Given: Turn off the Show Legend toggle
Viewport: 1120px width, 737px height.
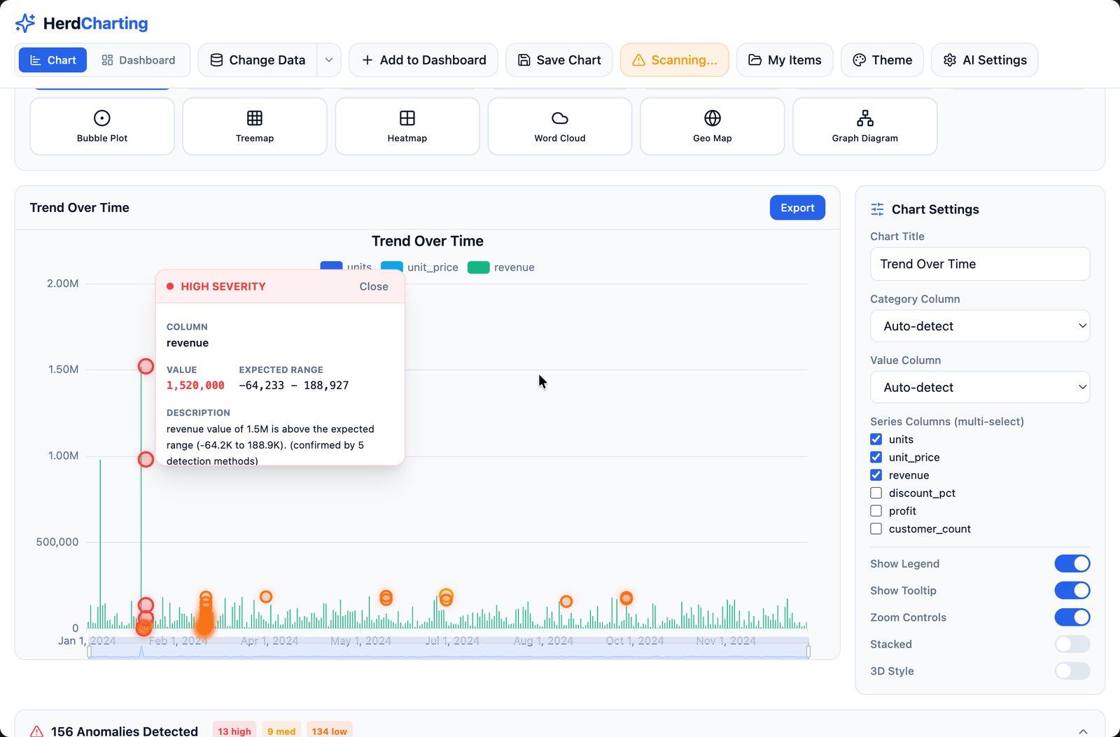Looking at the screenshot, I should (x=1072, y=563).
